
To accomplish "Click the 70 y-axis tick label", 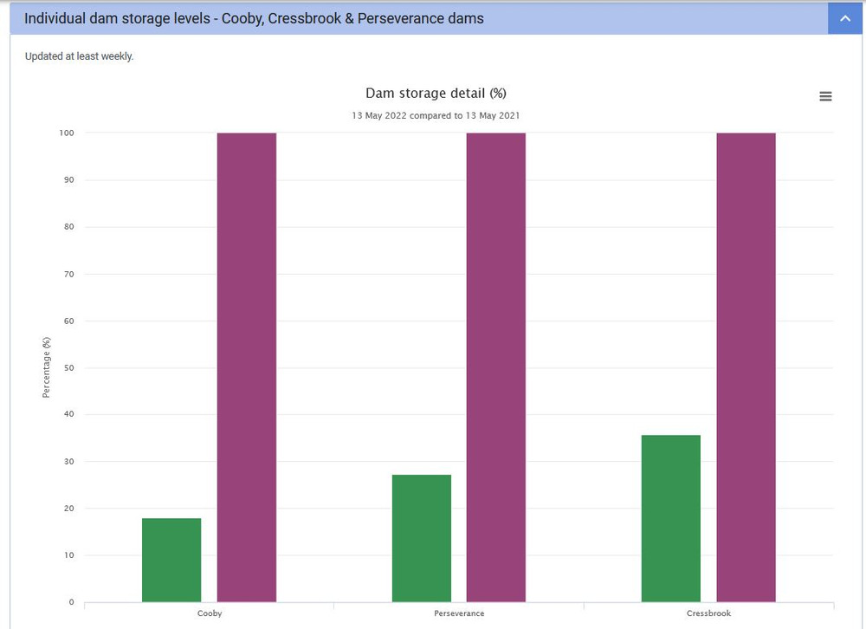I will (68, 274).
